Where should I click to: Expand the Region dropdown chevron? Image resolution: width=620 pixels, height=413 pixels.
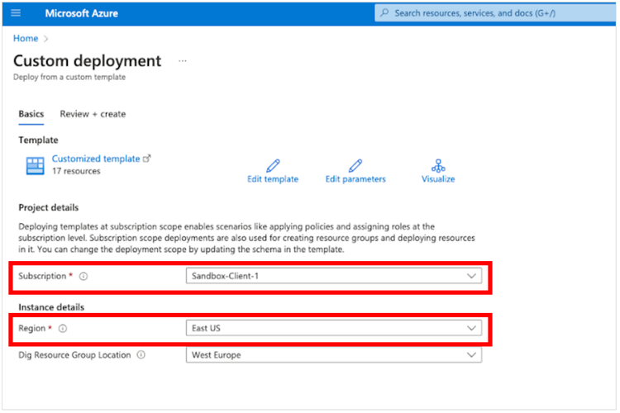471,328
